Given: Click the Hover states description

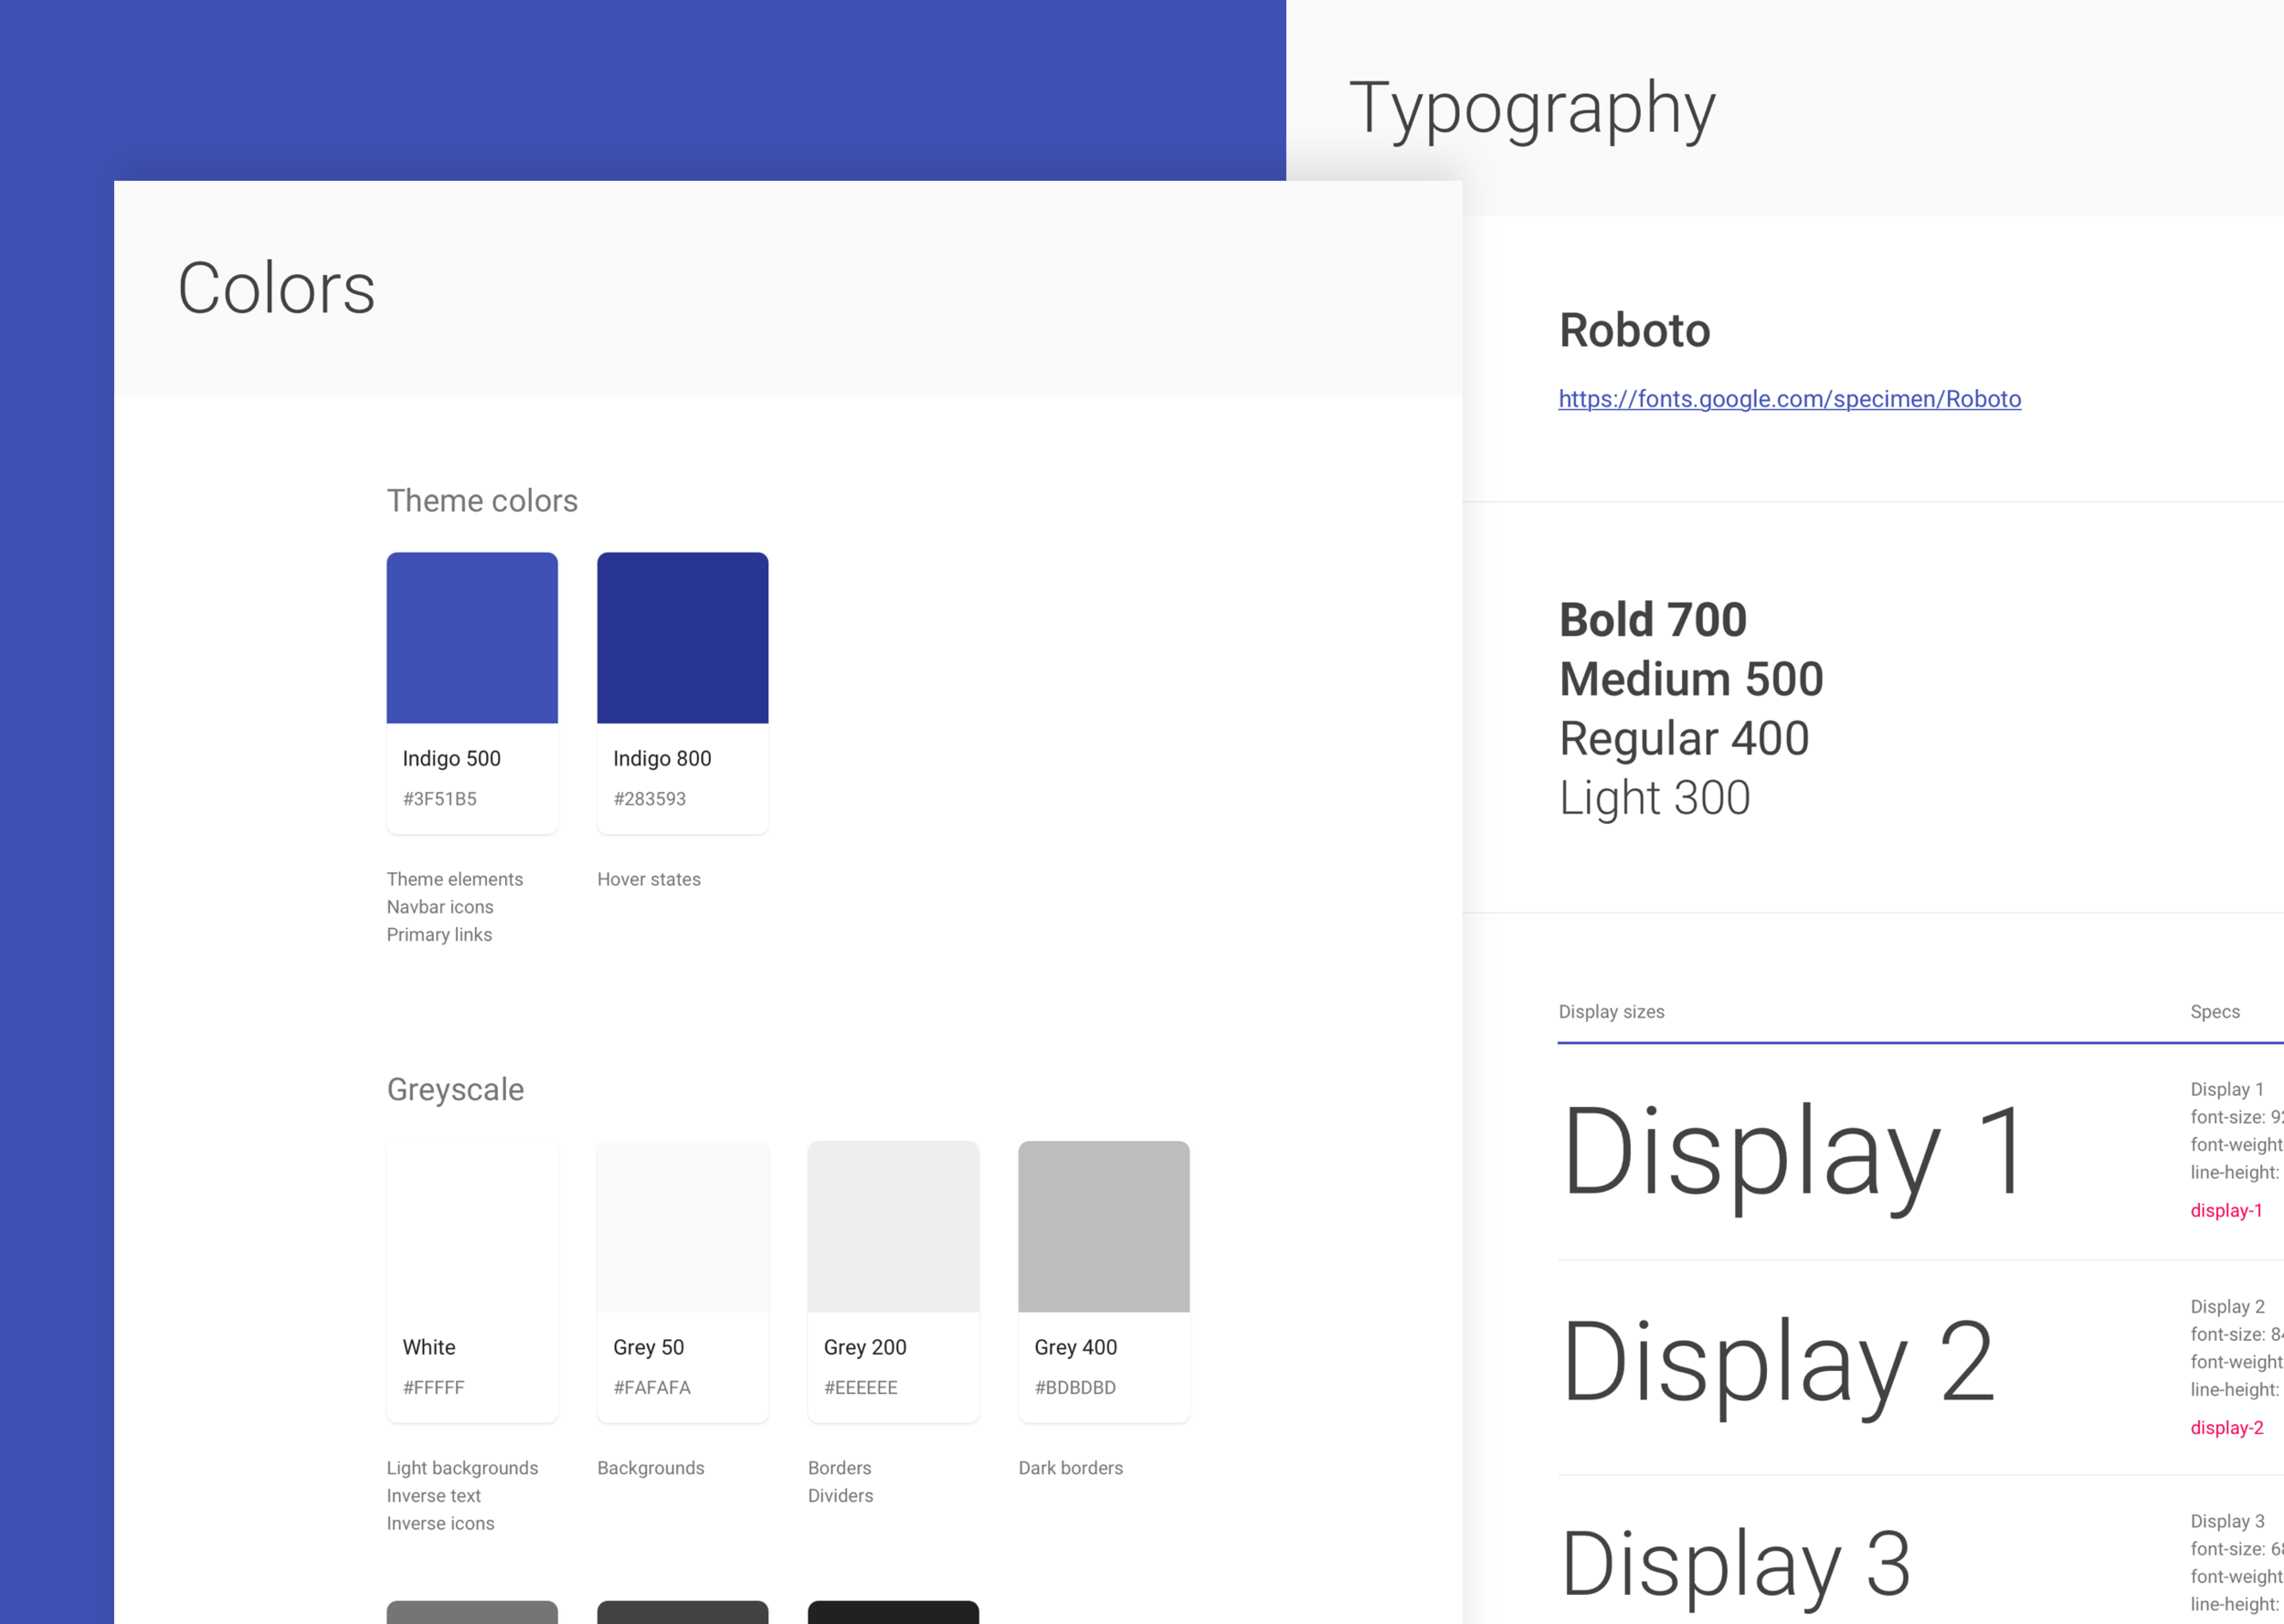Looking at the screenshot, I should [649, 880].
